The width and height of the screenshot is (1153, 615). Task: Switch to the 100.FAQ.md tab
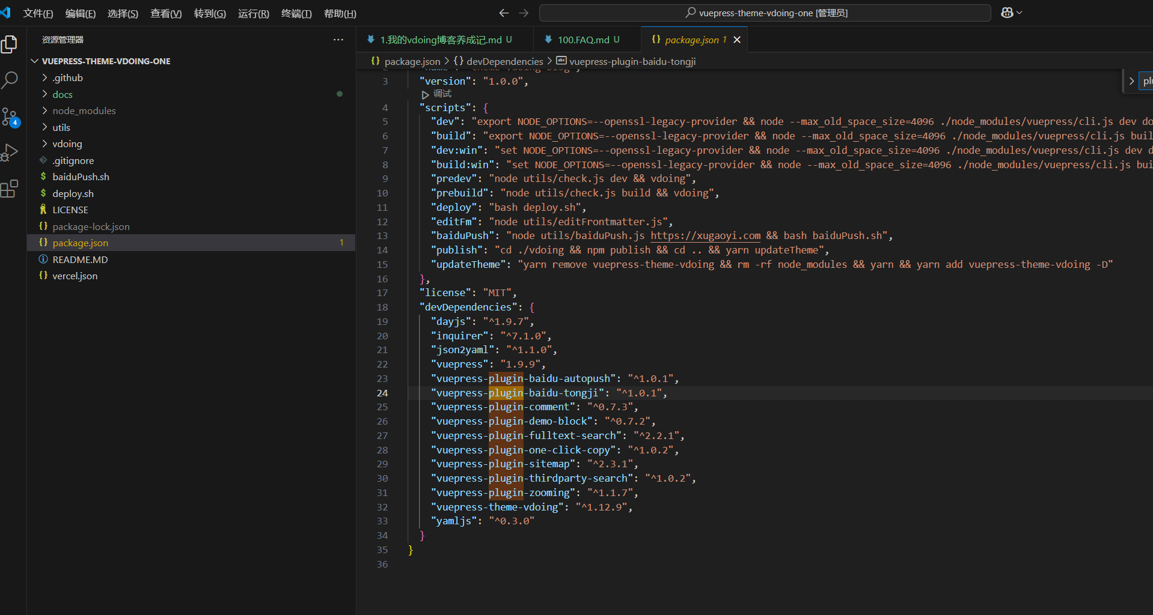coord(587,40)
